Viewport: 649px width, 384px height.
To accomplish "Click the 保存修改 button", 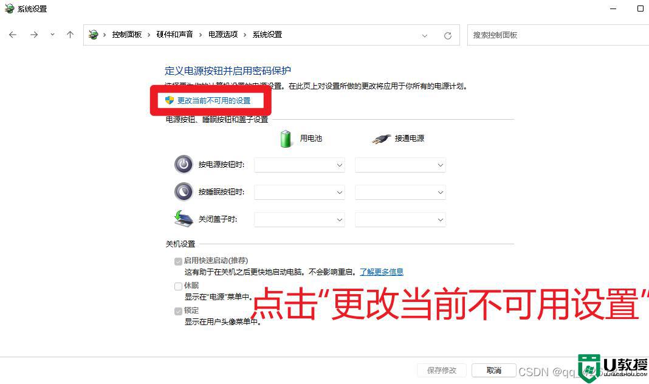I will 442,371.
